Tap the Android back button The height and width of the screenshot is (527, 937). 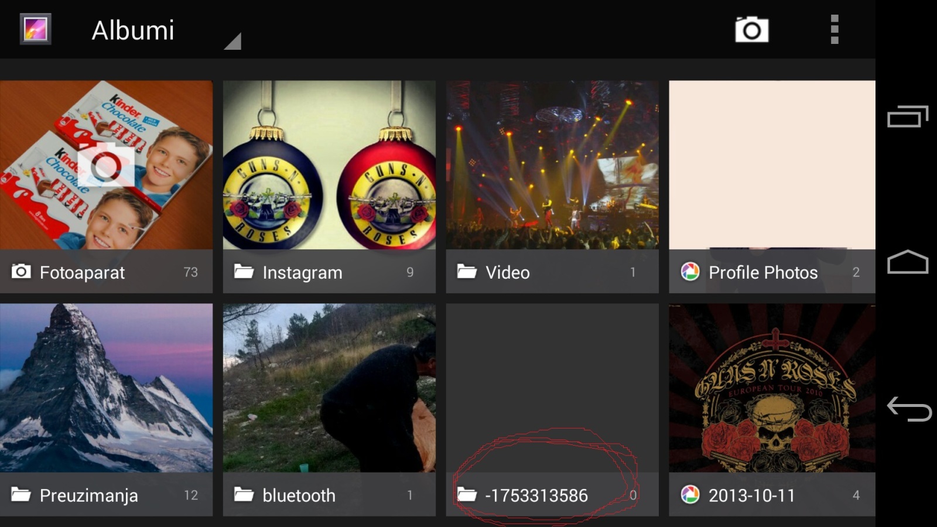click(x=909, y=408)
